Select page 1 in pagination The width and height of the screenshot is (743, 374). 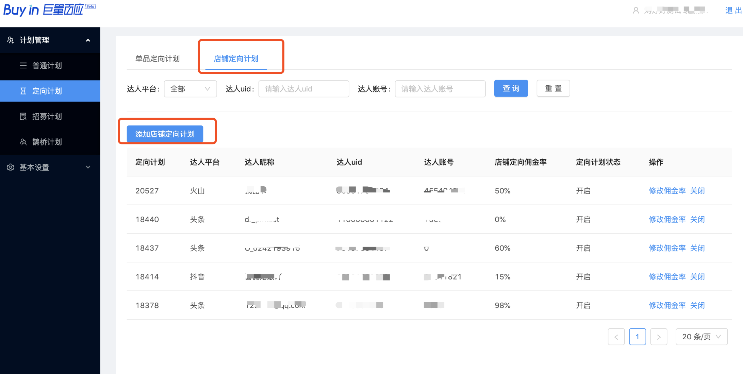[x=638, y=337]
